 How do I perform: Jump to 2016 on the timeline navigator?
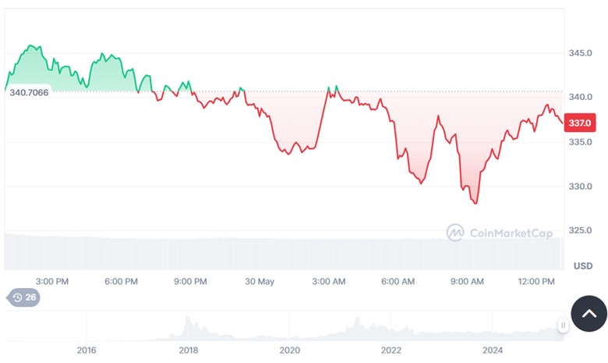pyautogui.click(x=87, y=351)
